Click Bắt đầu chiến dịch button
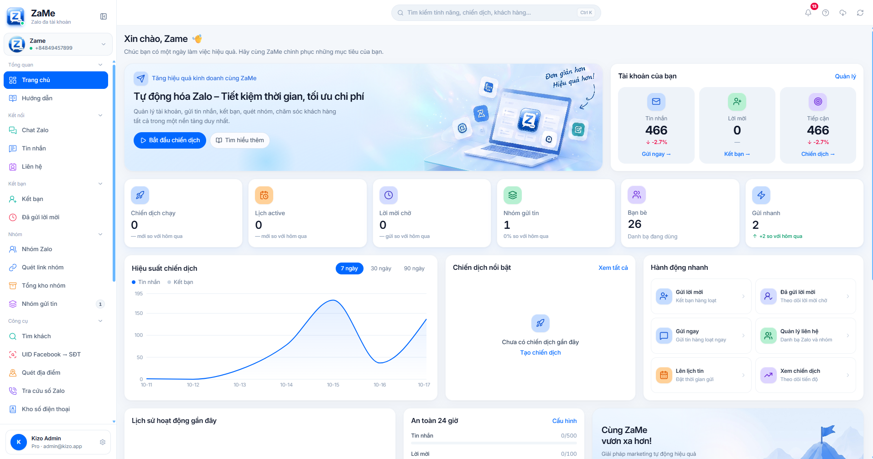This screenshot has height=459, width=873. tap(170, 140)
